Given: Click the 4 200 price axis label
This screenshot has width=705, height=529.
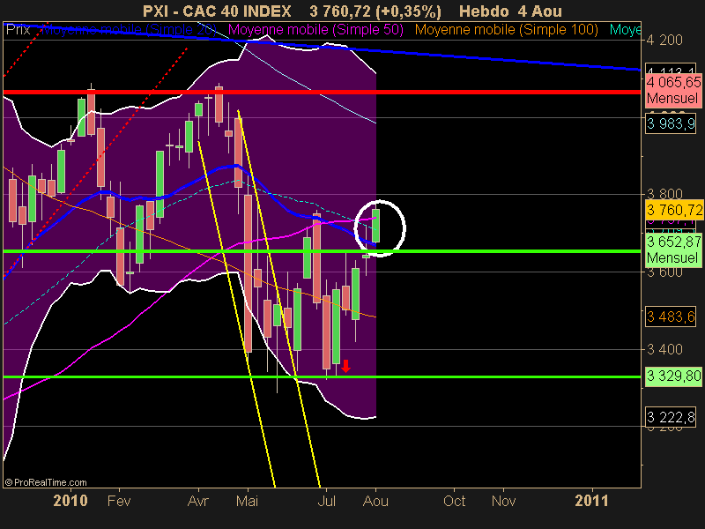Looking at the screenshot, I should tap(664, 41).
